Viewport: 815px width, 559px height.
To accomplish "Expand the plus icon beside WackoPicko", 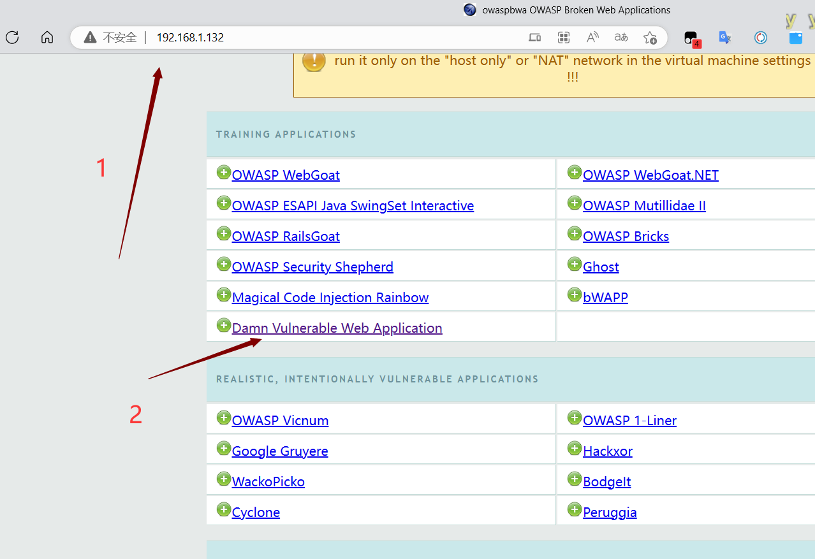I will 223,479.
